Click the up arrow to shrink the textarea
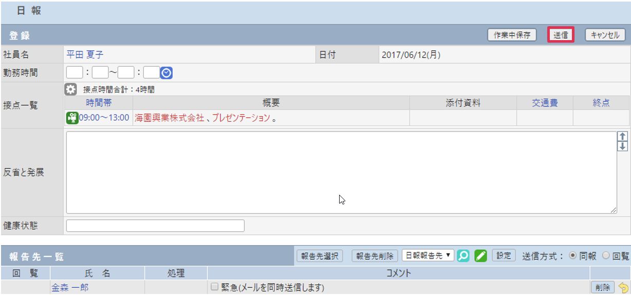The image size is (631, 295). click(623, 137)
